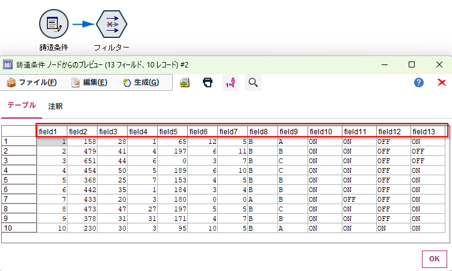Image resolution: width=452 pixels, height=271 pixels.
Task: Click the cell with value 378
Action: [x=82, y=218]
